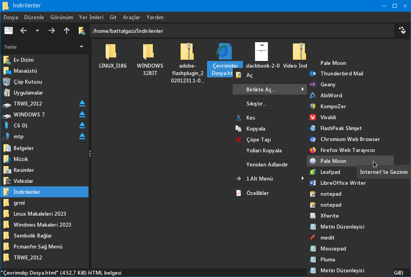Screen dimensions: 411x277
Task: Open the Yer İmleri menu
Action: 91,17
